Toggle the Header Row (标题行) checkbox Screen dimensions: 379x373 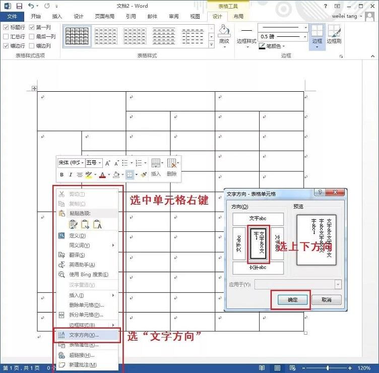(6, 27)
